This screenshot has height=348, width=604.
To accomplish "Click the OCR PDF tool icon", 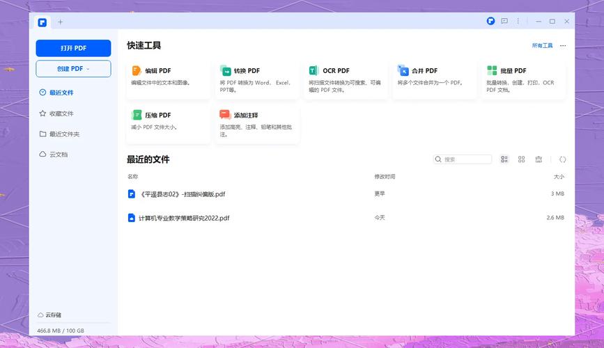I will point(313,70).
